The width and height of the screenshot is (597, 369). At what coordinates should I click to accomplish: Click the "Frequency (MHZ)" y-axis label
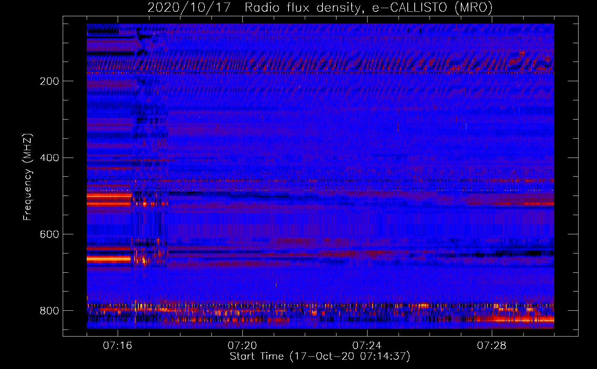[x=28, y=177]
